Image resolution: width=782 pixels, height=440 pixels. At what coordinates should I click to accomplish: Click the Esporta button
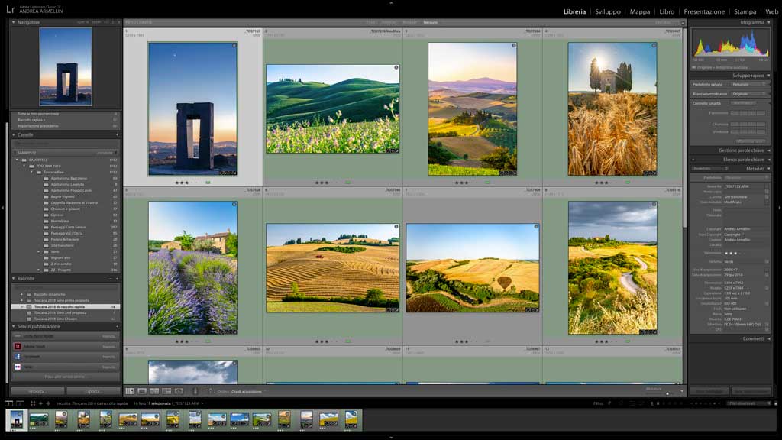92,391
